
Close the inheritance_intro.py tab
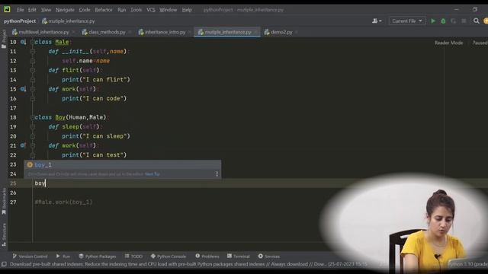[189, 32]
